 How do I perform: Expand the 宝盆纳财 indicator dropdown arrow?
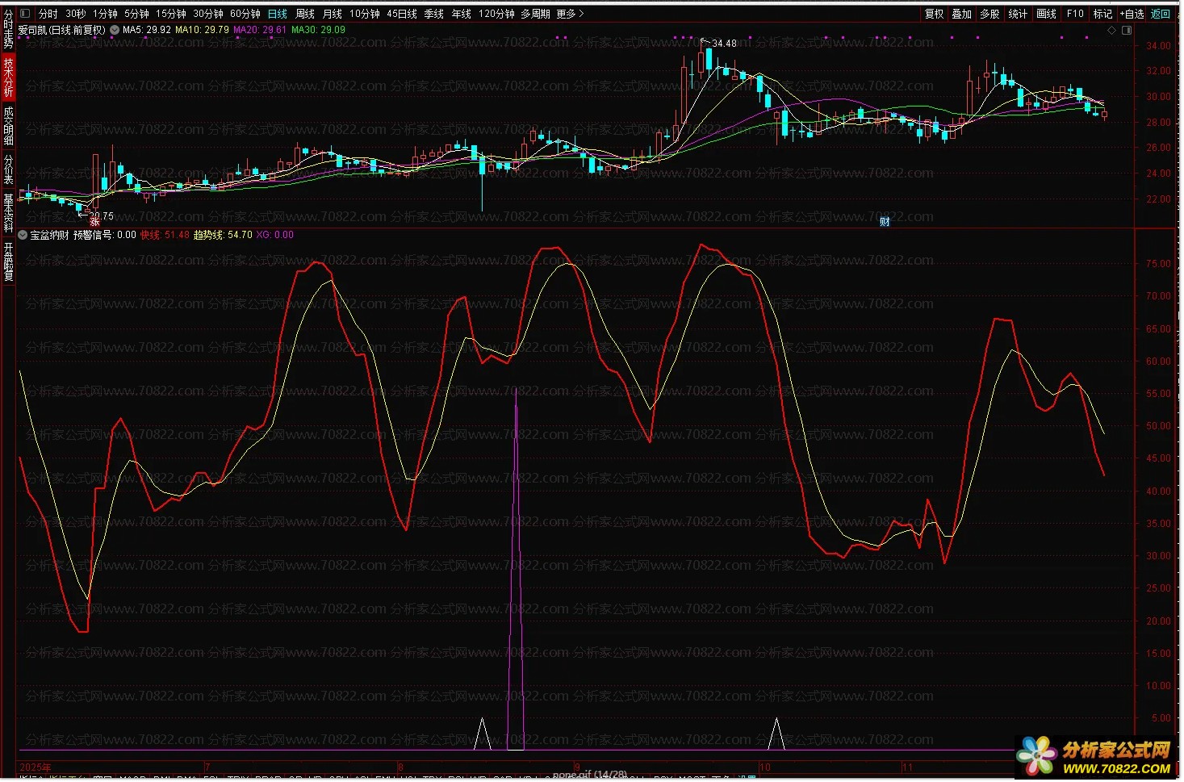coord(23,235)
